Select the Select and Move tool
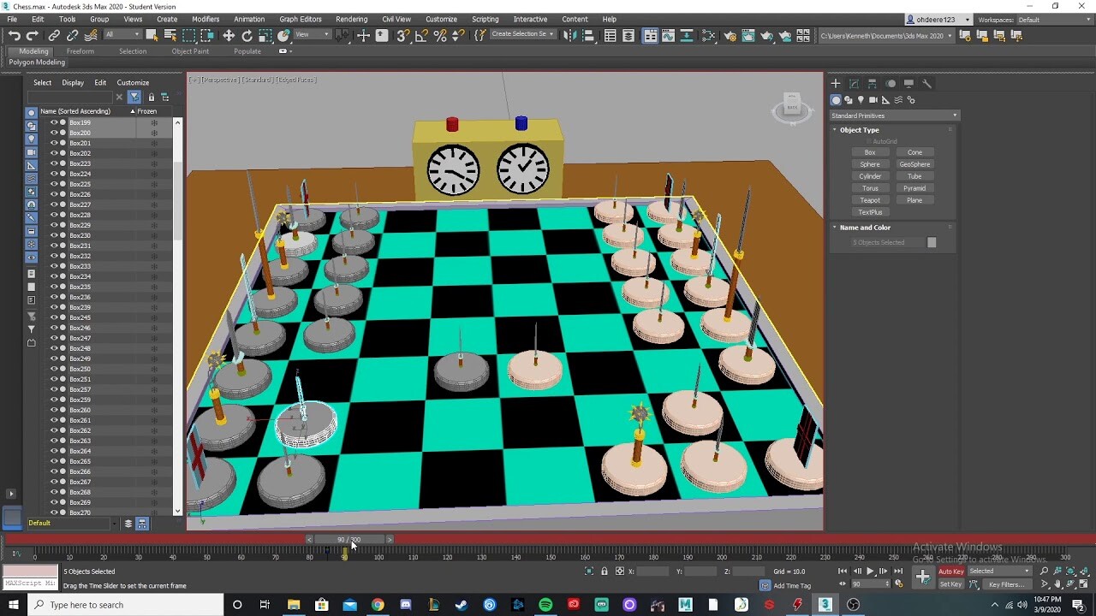The height and width of the screenshot is (616, 1096). (230, 36)
